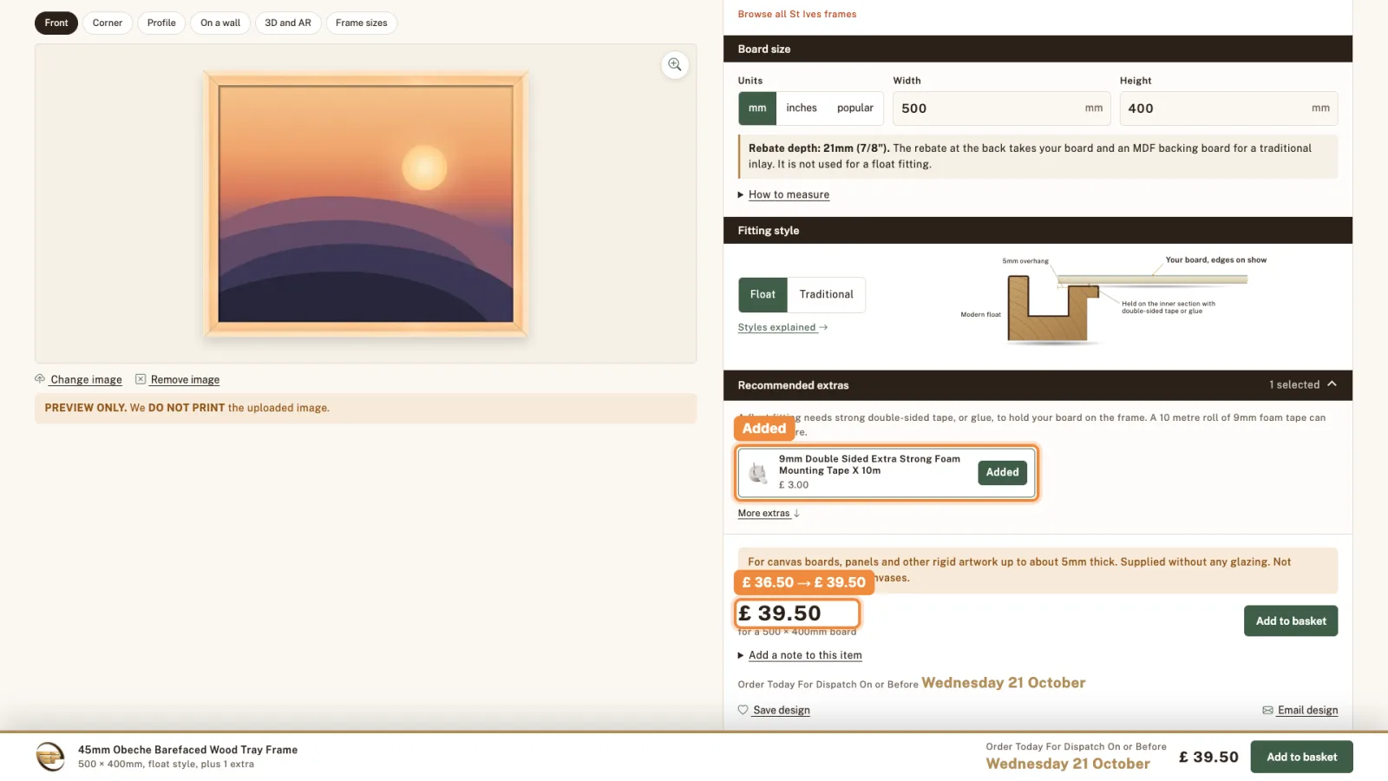Show the On a wall view
Viewport: 1388px width, 781px height.
[220, 23]
